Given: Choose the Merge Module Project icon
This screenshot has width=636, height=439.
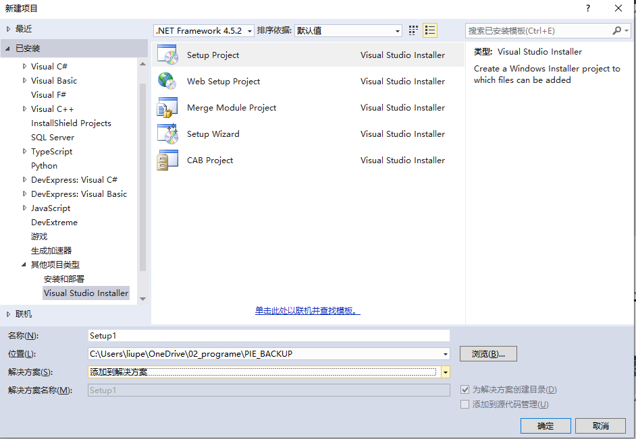Looking at the screenshot, I should [167, 107].
